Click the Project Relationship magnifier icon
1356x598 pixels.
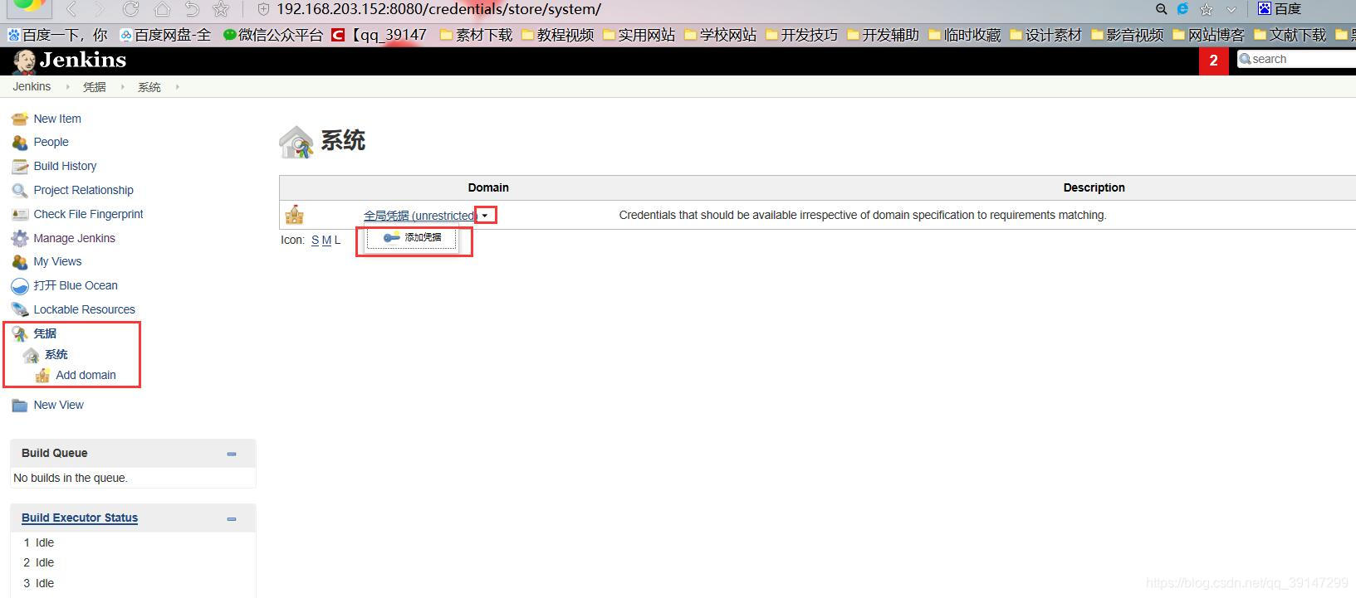[20, 191]
